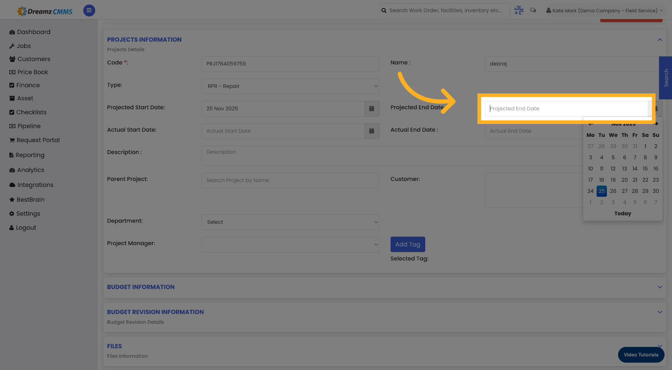This screenshot has height=370, width=672.
Task: Pick day 1 of November in calendar
Action: [645, 146]
